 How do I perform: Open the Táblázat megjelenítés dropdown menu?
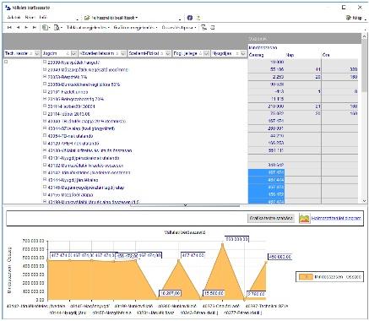point(88,28)
